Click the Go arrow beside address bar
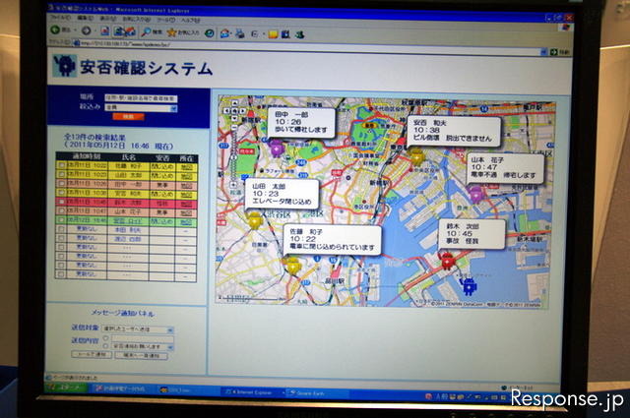Image resolution: width=630 pixels, height=418 pixels. click(x=553, y=52)
